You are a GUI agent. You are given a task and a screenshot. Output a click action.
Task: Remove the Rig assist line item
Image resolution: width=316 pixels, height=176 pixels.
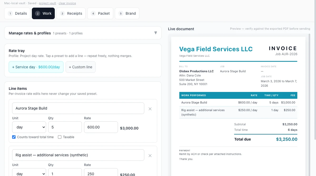150,156
